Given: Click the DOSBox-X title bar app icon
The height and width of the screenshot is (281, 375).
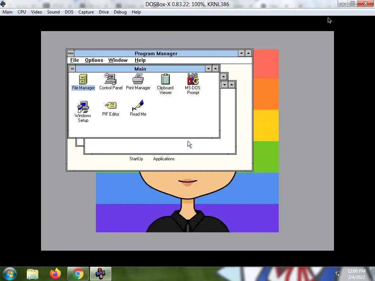Looking at the screenshot, I should pos(3,4).
